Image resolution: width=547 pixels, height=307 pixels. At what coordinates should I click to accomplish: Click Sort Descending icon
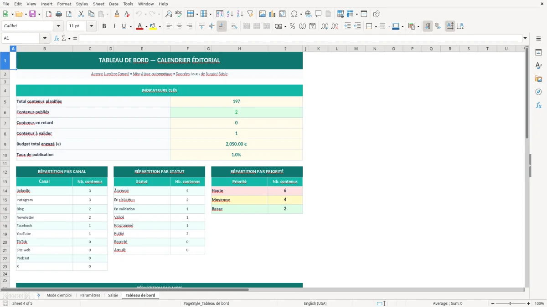coord(240,14)
